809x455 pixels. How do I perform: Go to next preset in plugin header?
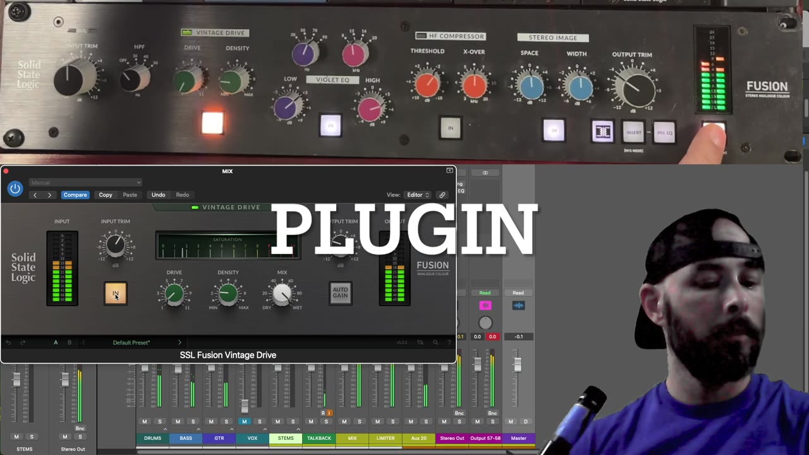coord(49,195)
